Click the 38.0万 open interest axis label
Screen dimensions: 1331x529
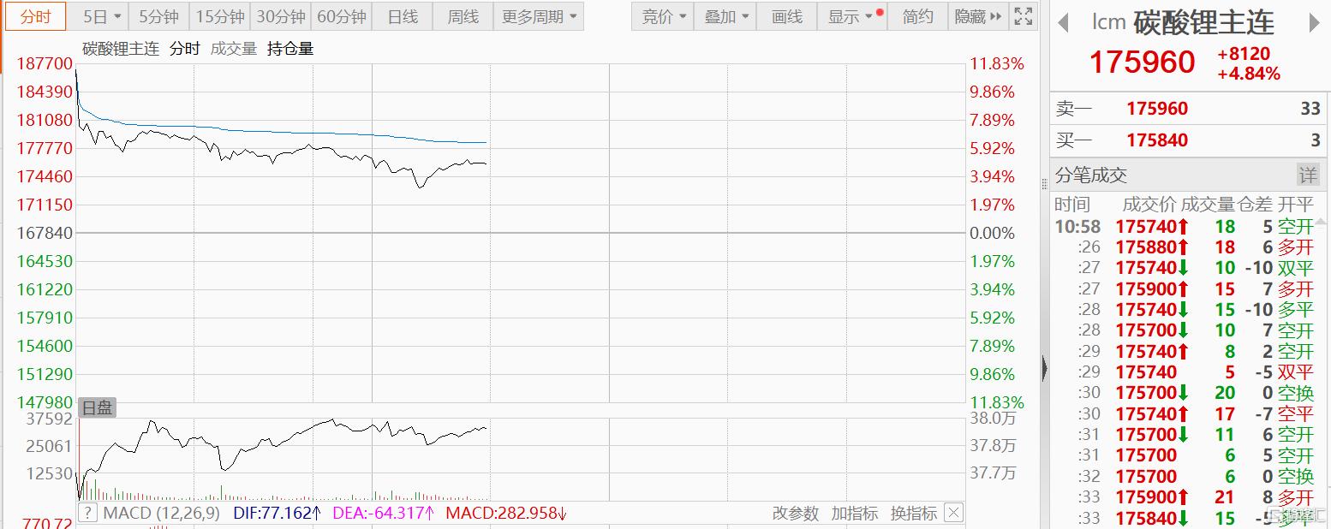994,419
